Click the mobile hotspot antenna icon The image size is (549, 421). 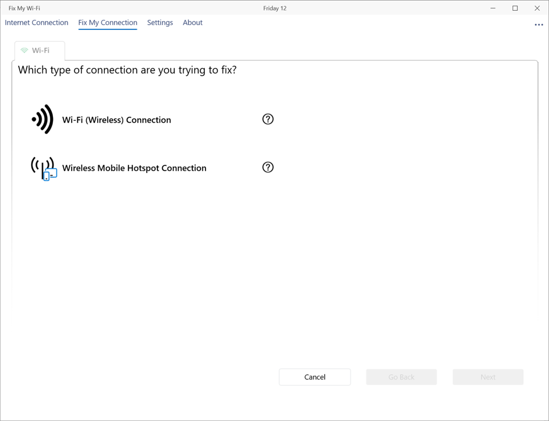click(x=43, y=168)
